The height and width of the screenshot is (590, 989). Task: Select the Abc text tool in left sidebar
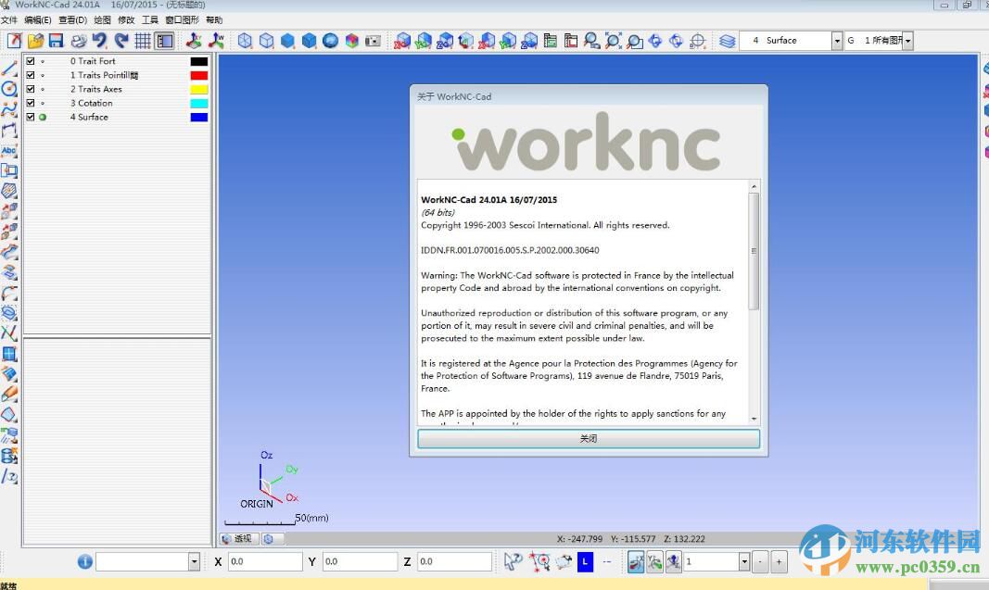click(x=9, y=150)
